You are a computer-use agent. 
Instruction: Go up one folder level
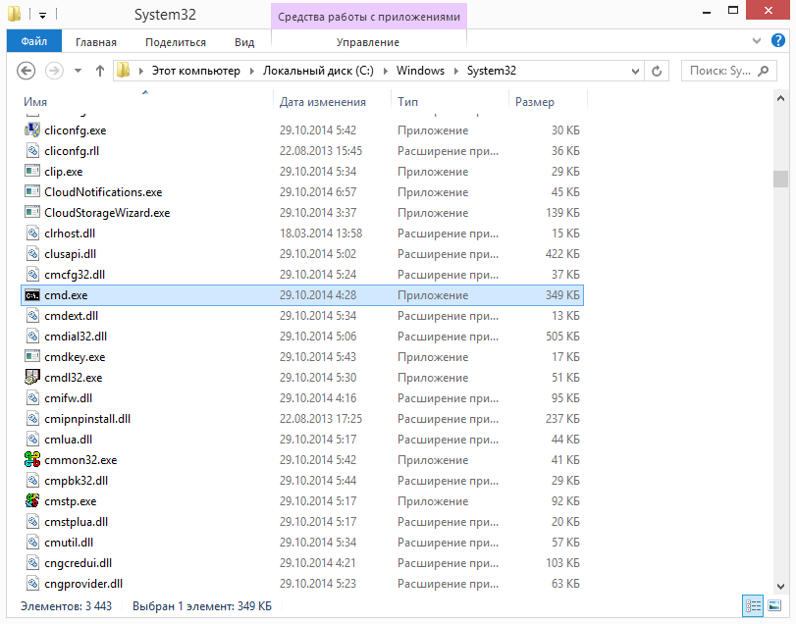pyautogui.click(x=100, y=71)
